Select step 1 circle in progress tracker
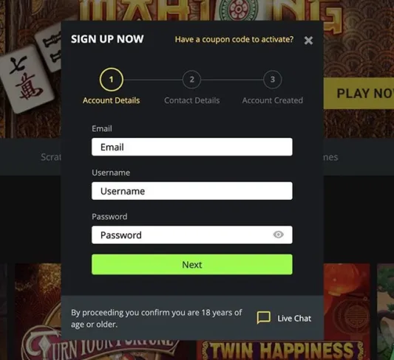The image size is (394, 360). coord(112,80)
